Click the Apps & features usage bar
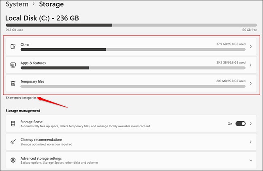 point(133,68)
